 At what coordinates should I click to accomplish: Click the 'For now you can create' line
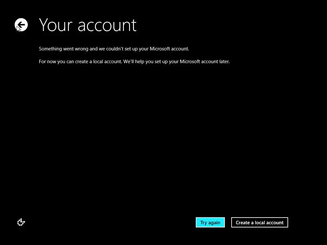(x=134, y=62)
